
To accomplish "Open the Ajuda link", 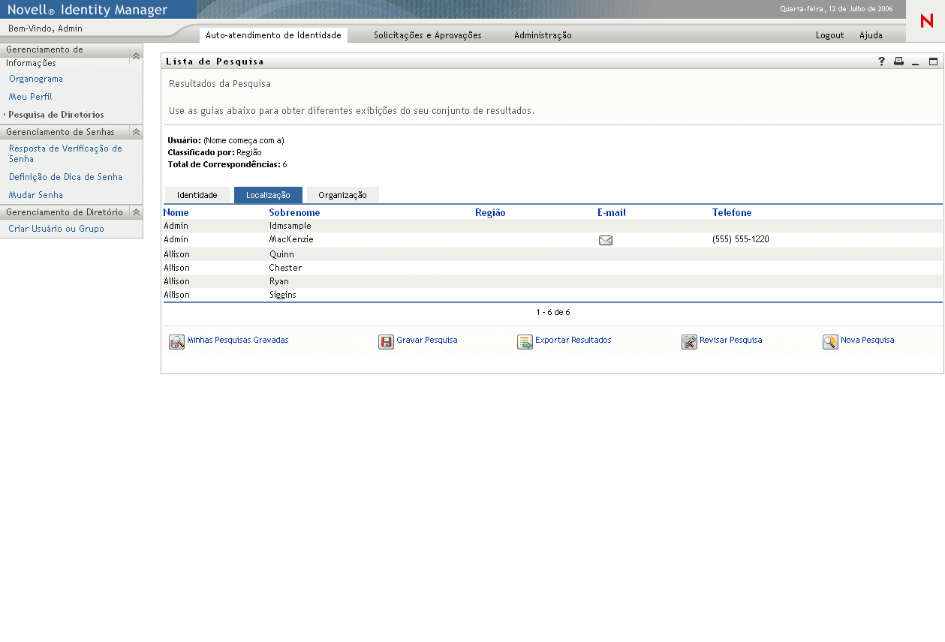I will click(x=871, y=35).
